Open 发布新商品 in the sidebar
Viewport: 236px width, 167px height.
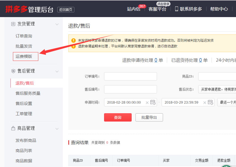(26, 141)
